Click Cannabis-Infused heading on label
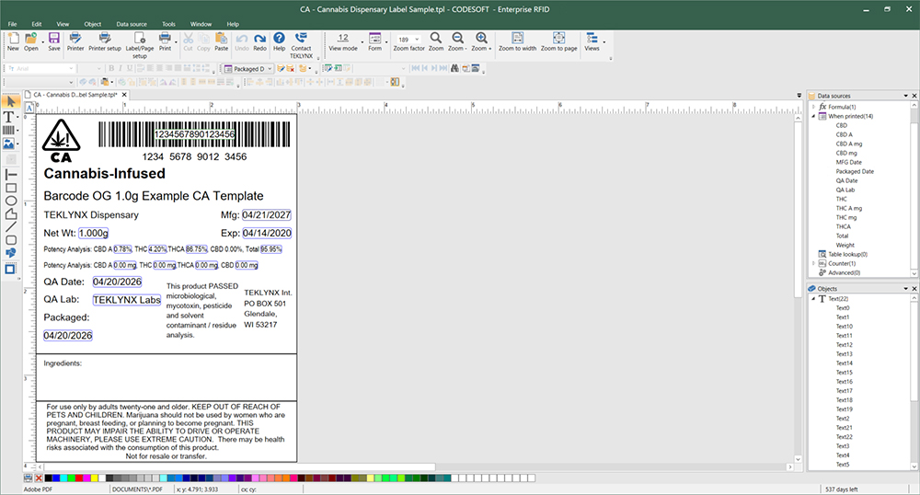The height and width of the screenshot is (495, 920). 105,174
